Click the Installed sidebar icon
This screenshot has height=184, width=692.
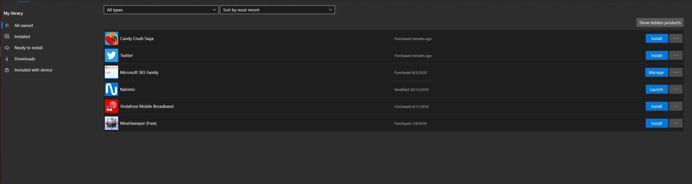click(x=7, y=37)
